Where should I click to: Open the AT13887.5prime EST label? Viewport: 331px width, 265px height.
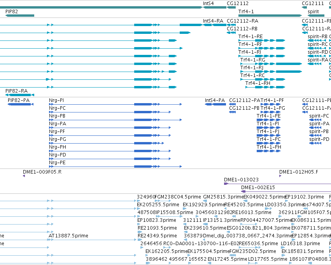[68, 236]
